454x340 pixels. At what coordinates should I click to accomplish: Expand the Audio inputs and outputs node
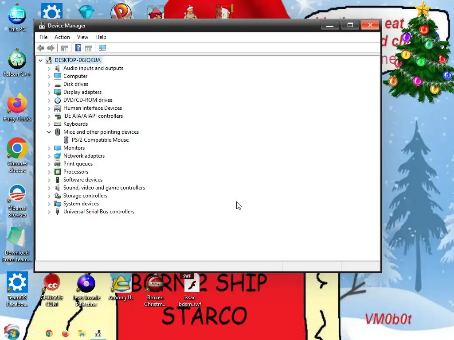(x=49, y=69)
